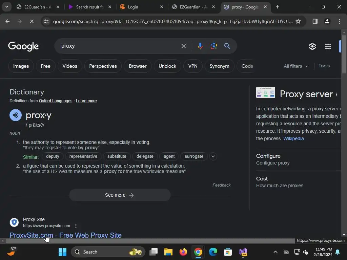Filter results by Free
The width and height of the screenshot is (347, 260).
point(46,66)
